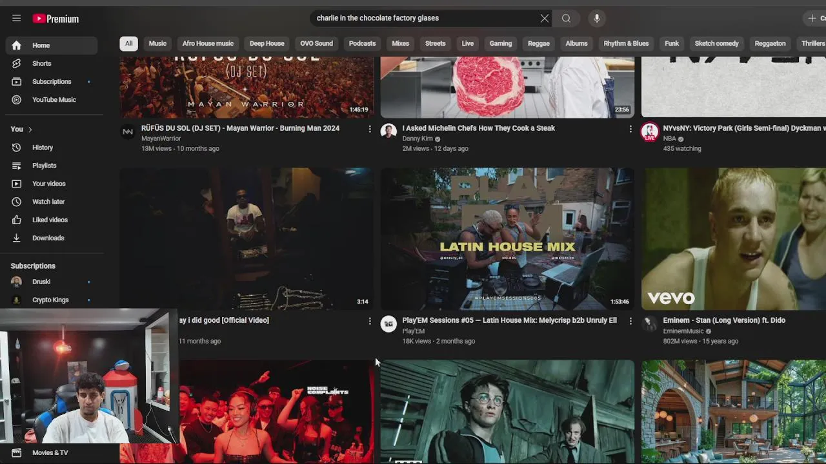Select the Streets filter chip
The image size is (826, 464).
(435, 43)
